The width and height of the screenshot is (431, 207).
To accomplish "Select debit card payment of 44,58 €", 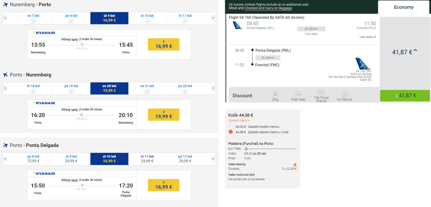I will tap(231, 132).
